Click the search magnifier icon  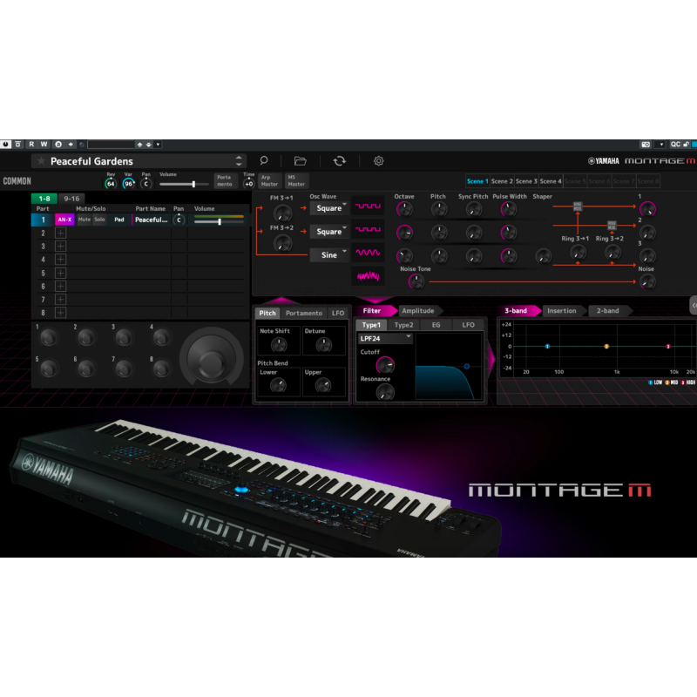pyautogui.click(x=264, y=161)
